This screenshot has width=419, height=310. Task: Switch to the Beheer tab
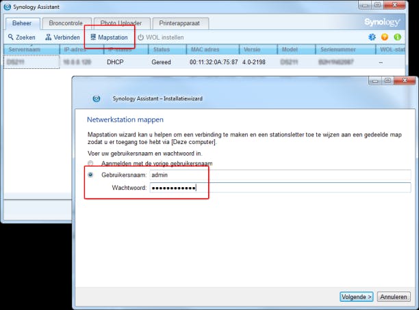pyautogui.click(x=22, y=23)
